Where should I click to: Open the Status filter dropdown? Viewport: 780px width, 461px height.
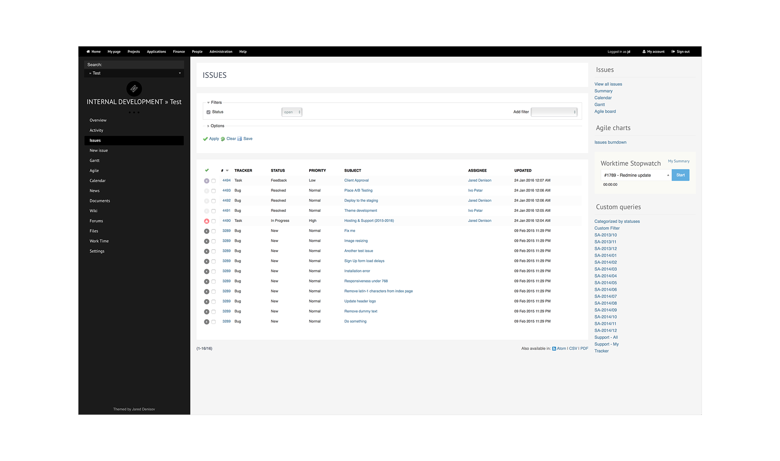coord(292,112)
